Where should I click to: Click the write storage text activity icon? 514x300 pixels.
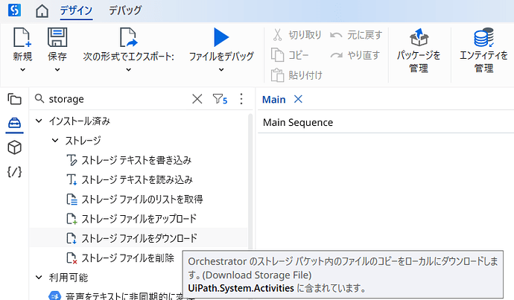click(72, 160)
